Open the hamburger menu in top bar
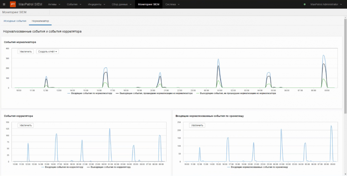 point(4,5)
